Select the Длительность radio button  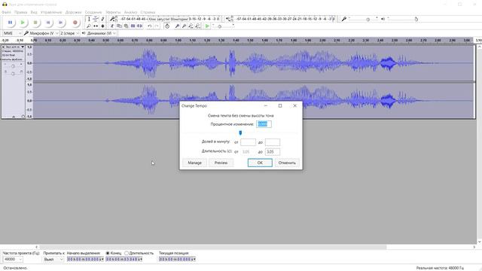127,253
